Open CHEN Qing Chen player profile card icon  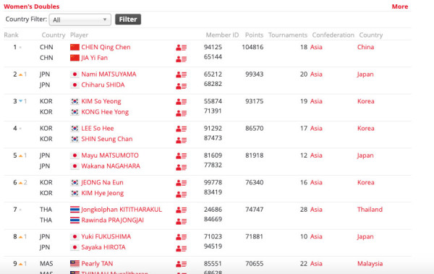tap(182, 48)
